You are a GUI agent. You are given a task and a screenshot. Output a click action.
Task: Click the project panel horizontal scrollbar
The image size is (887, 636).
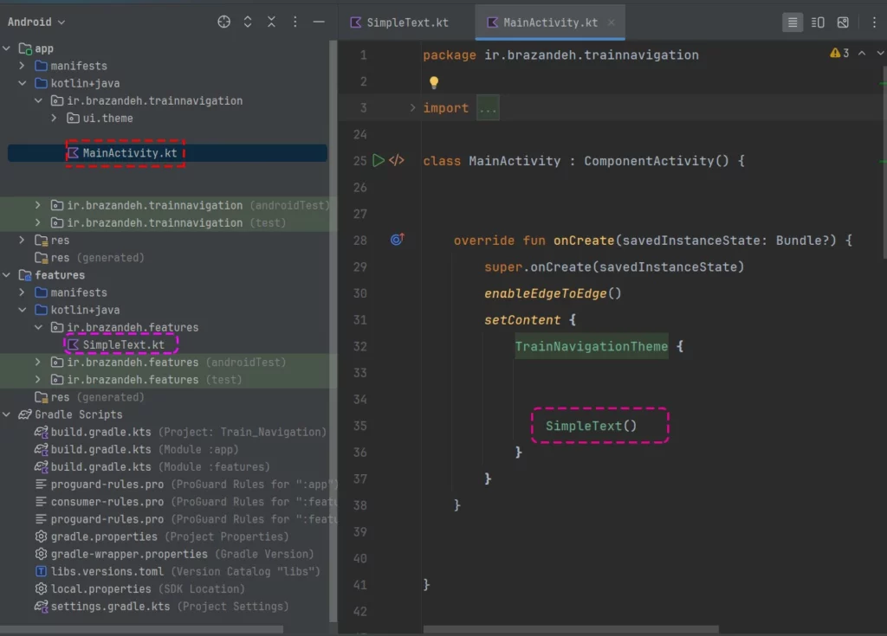click(x=143, y=629)
